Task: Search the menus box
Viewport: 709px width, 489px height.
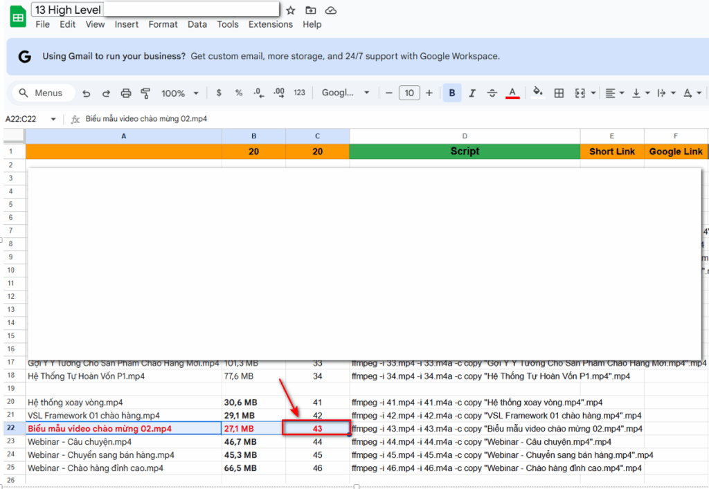Action: [x=43, y=93]
